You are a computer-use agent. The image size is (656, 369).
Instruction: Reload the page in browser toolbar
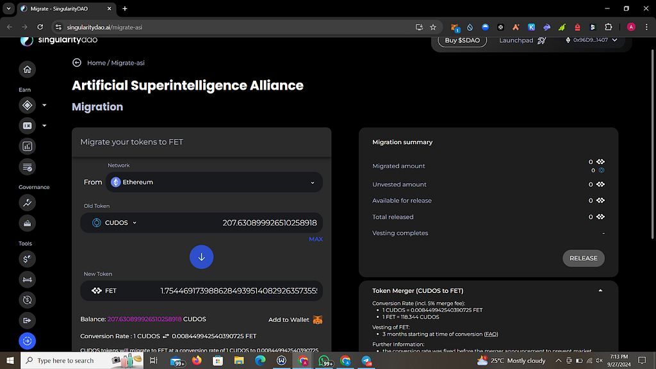[40, 27]
